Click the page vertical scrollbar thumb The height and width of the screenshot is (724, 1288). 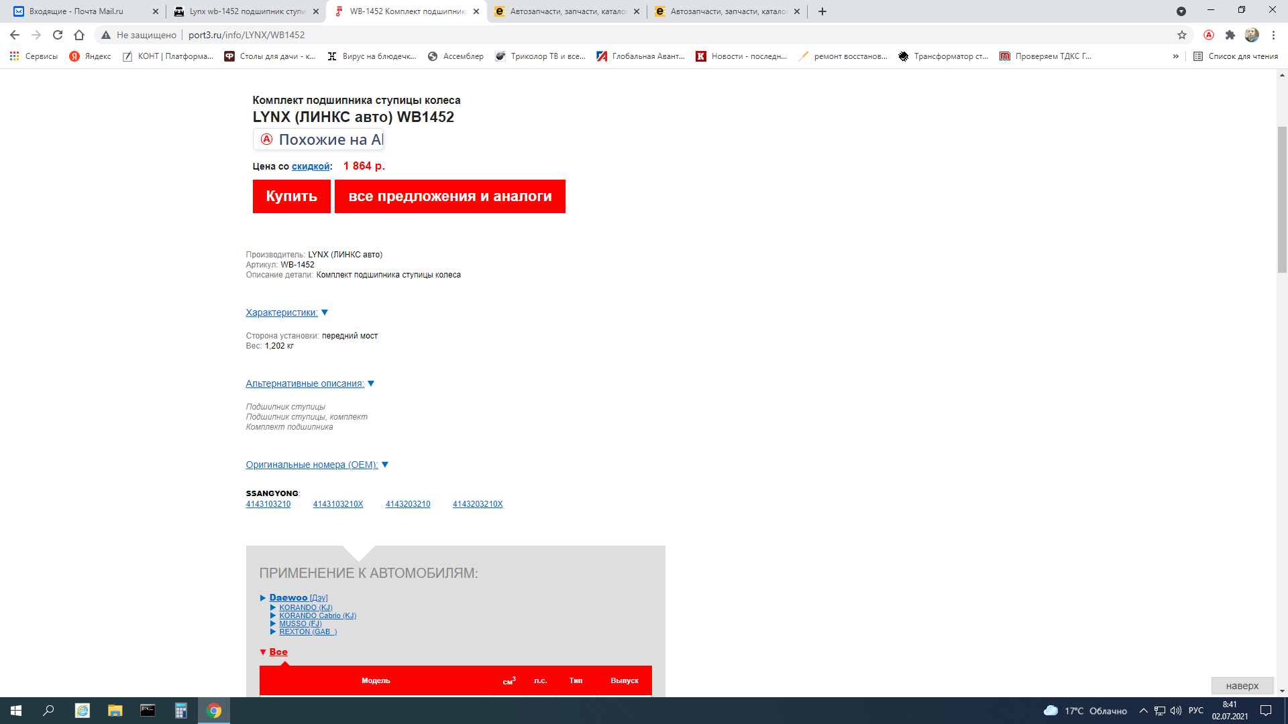point(1282,200)
